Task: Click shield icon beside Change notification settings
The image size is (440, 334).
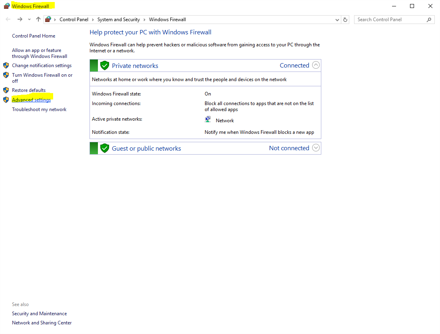Action: [x=6, y=66]
